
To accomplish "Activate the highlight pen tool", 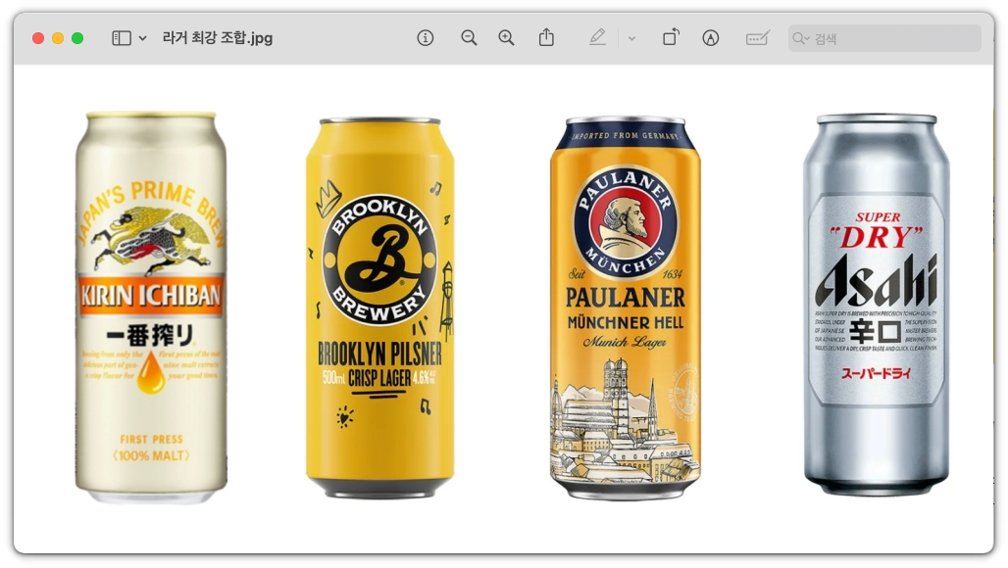I will point(597,38).
